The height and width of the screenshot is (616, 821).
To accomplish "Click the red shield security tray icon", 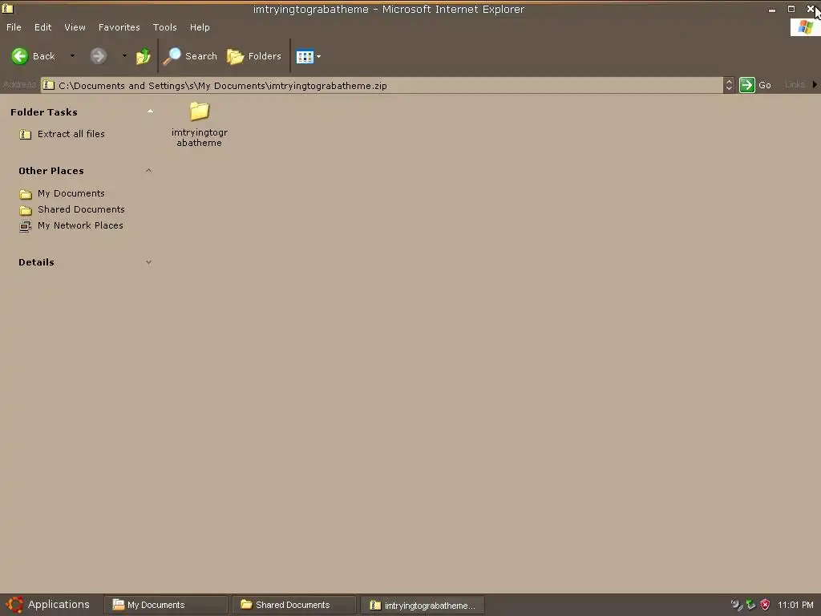I will click(765, 605).
